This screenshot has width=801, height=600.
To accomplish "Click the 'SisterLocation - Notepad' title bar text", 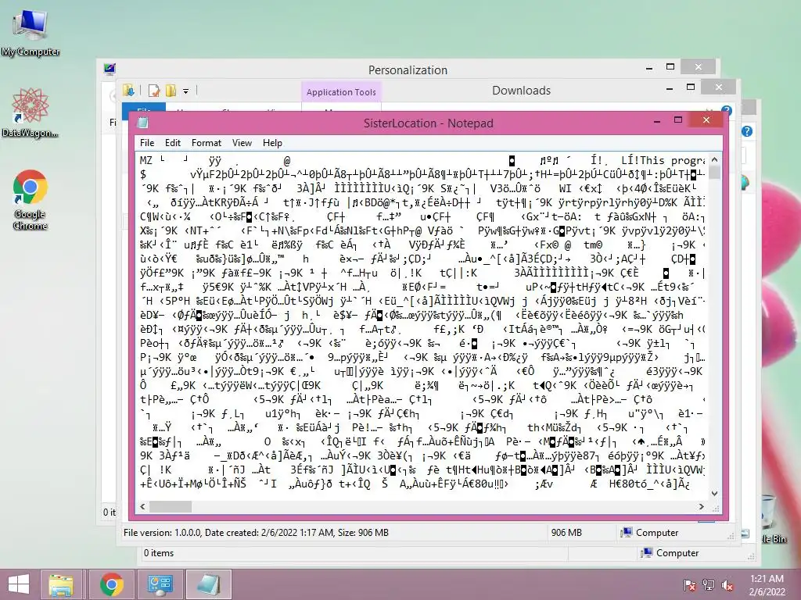I will tap(428, 123).
